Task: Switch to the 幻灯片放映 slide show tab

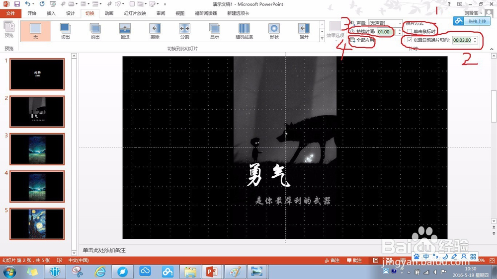Action: coord(135,13)
